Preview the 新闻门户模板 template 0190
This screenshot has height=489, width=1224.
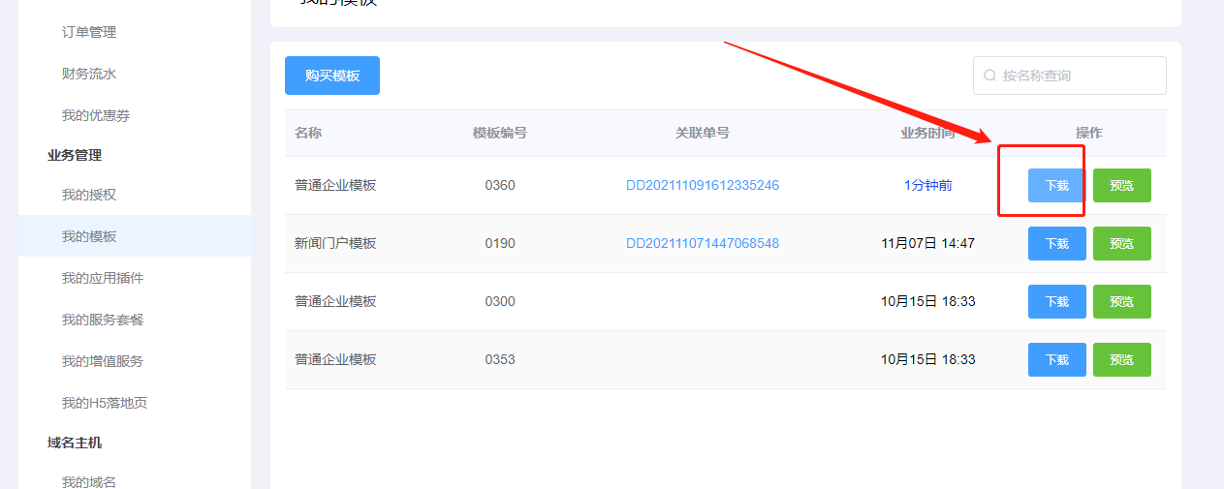pyautogui.click(x=1121, y=243)
